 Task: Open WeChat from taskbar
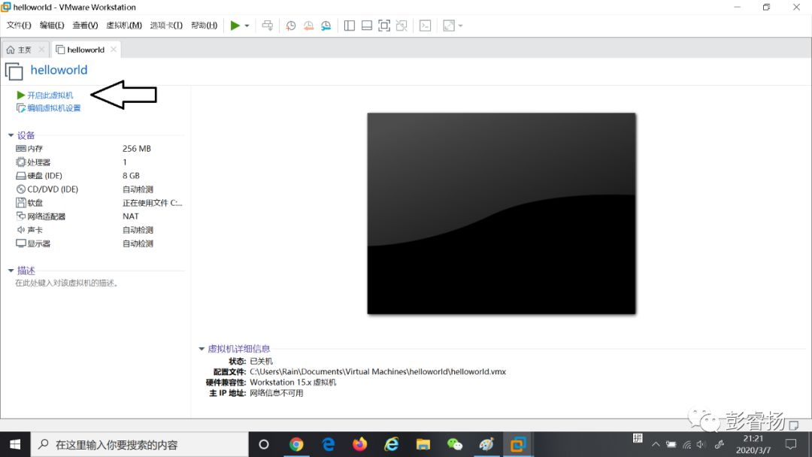(455, 444)
